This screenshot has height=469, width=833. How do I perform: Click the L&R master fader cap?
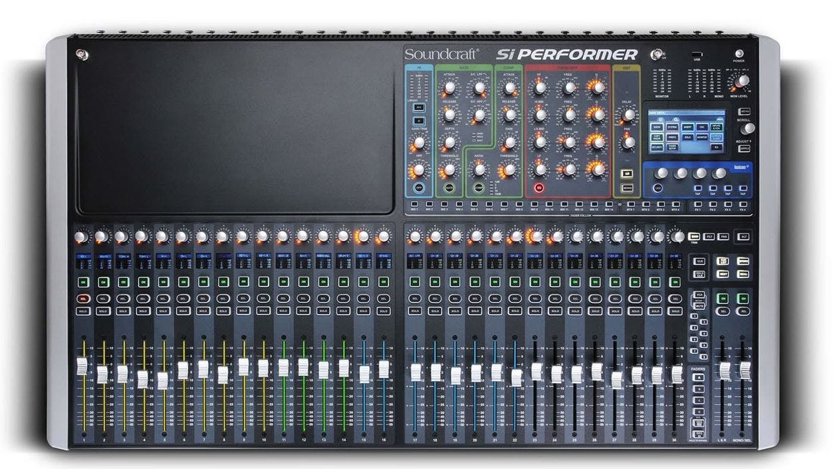[725, 370]
